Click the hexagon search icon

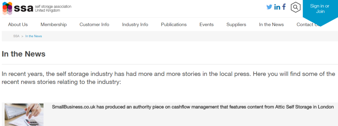click(296, 7)
